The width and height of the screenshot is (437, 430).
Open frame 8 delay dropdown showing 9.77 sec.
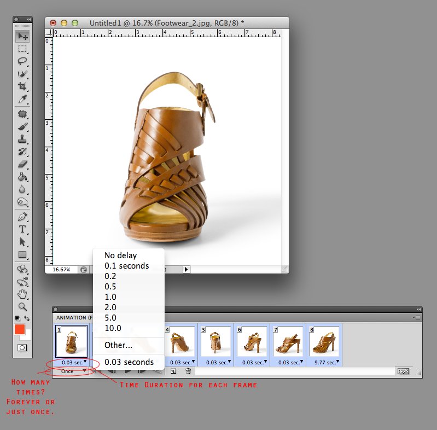(324, 362)
